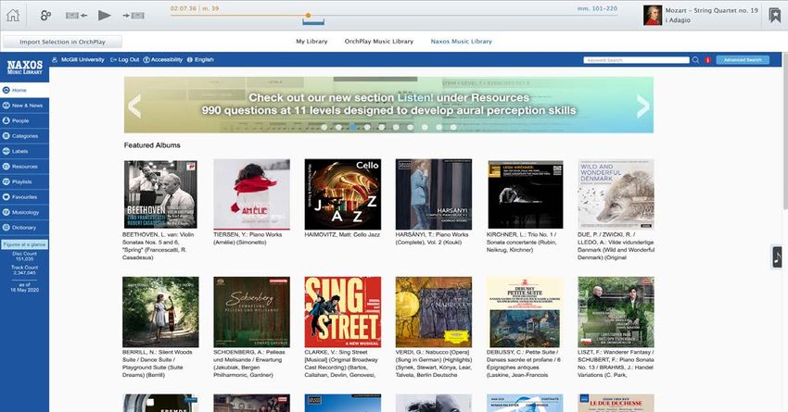Click the Mozart composer portrait thumbnail
The image size is (788, 412).
pyautogui.click(x=653, y=15)
